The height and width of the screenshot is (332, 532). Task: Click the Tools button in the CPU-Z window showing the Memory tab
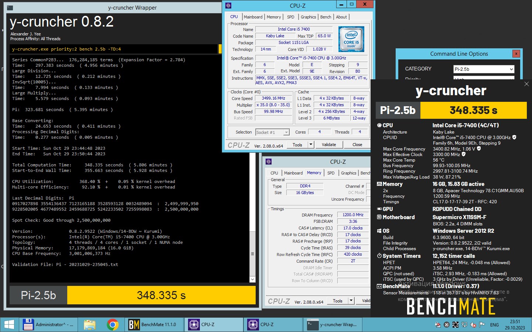point(338,301)
